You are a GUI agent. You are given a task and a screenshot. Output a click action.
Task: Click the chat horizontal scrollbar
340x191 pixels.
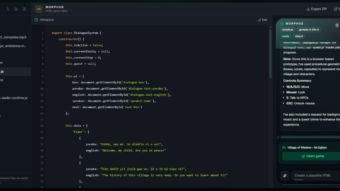coord(310,137)
